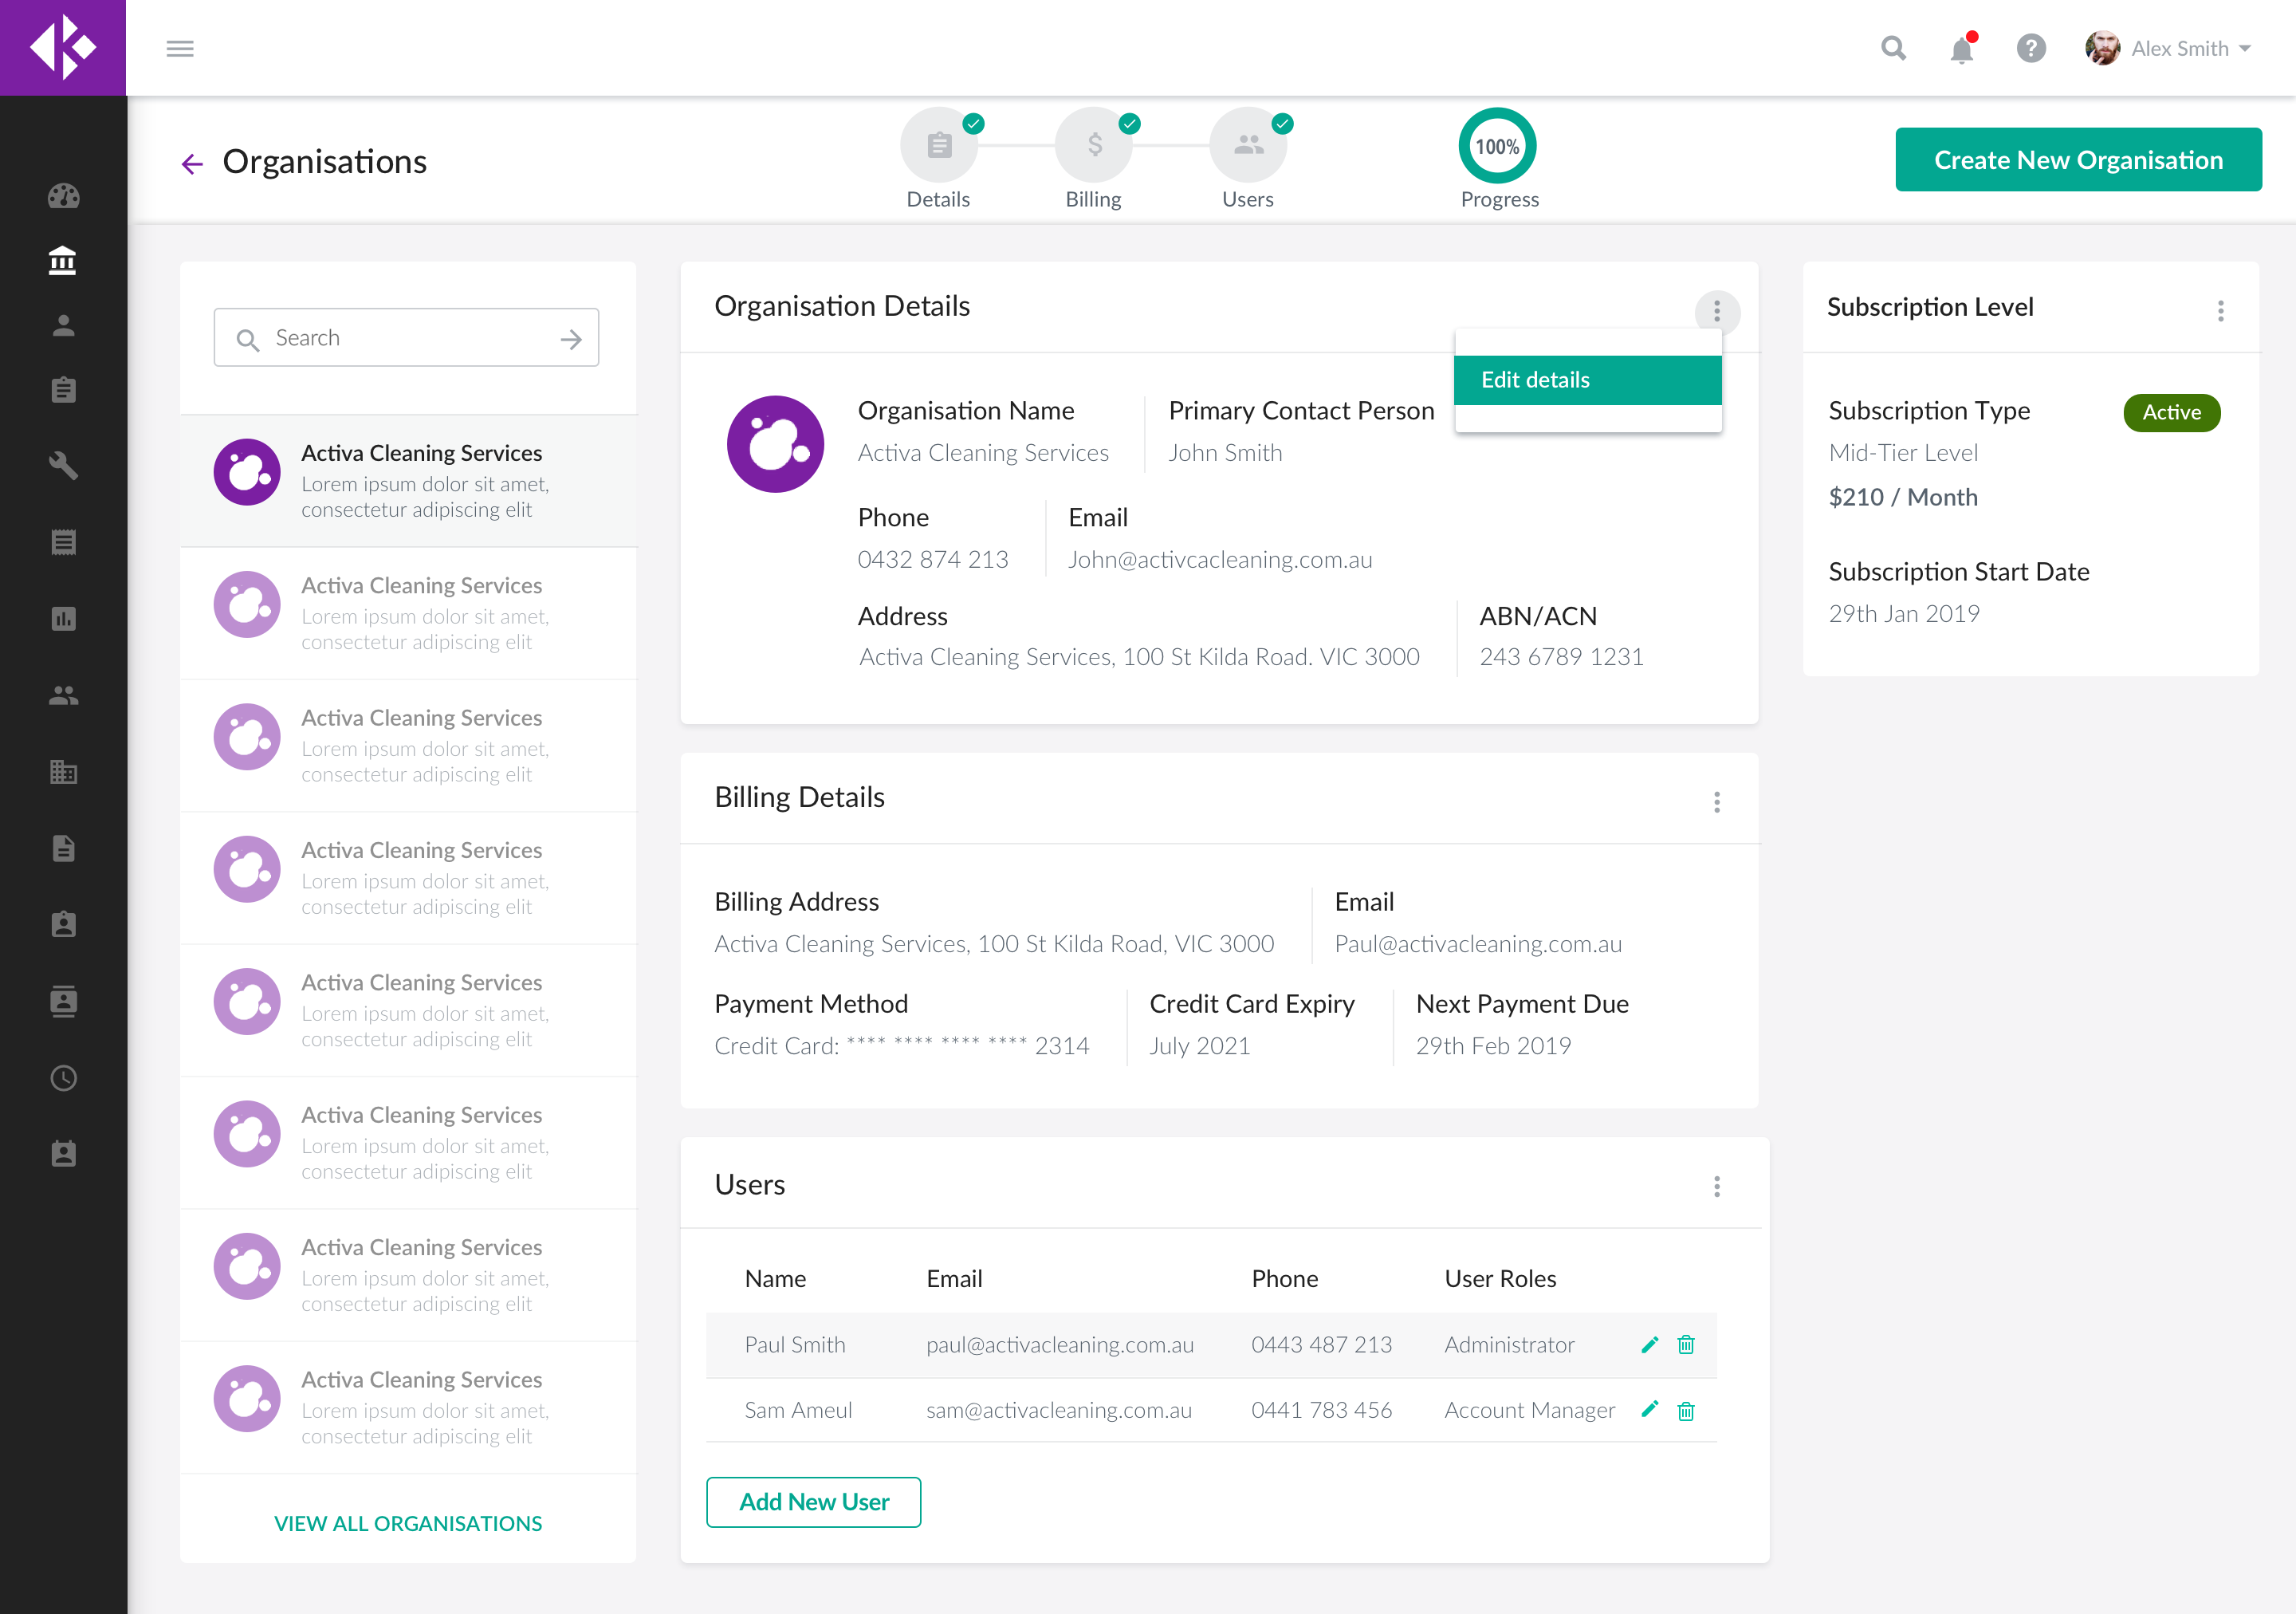
Task: Click the 100% Progress circle
Action: click(x=1497, y=147)
